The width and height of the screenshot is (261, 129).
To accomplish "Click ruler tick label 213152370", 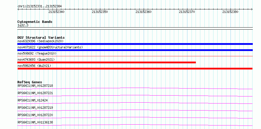I will click(187, 12).
